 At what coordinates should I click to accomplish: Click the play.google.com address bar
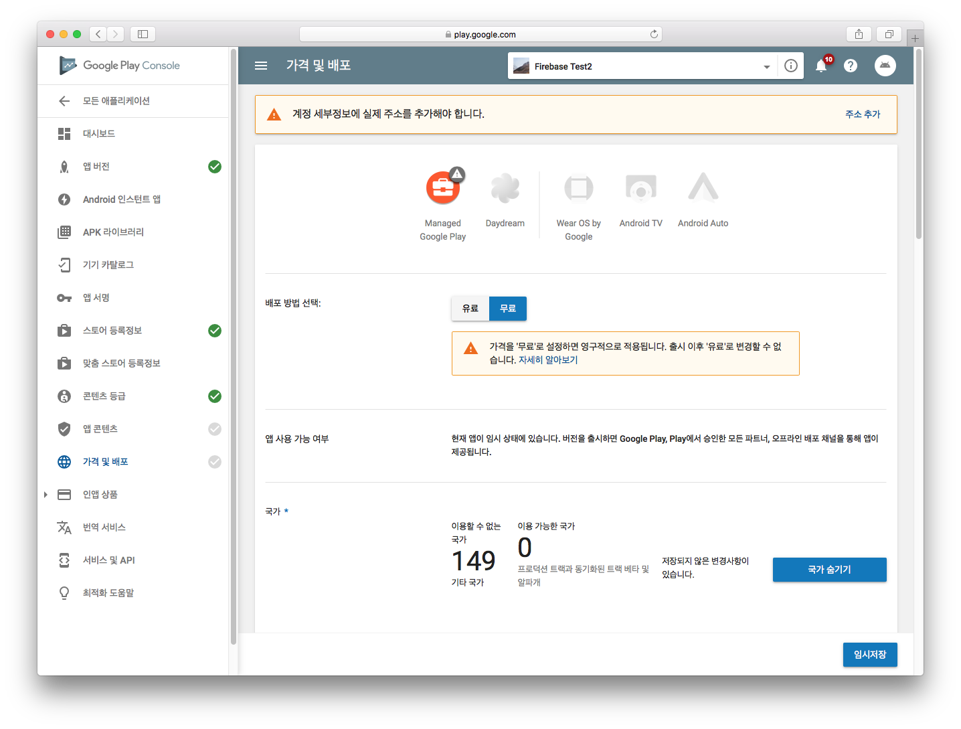click(480, 34)
